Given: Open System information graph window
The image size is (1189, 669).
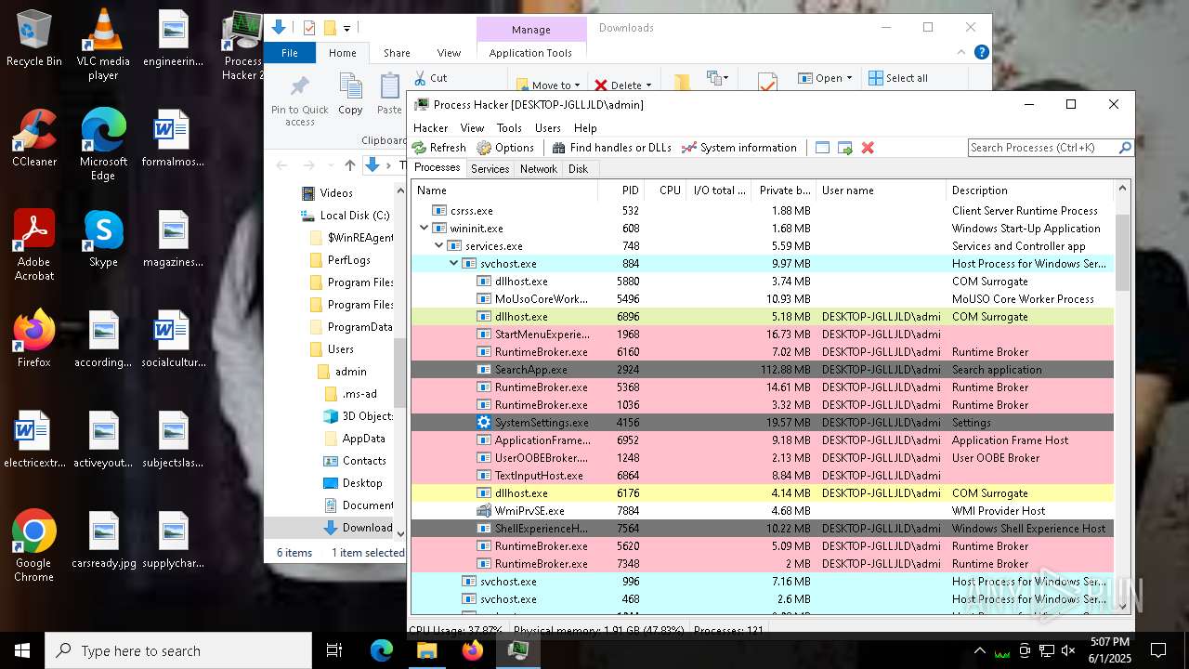Looking at the screenshot, I should pos(739,148).
